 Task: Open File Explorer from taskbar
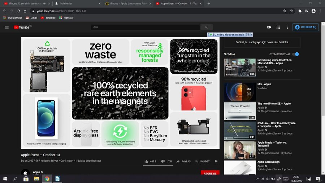[36, 179]
